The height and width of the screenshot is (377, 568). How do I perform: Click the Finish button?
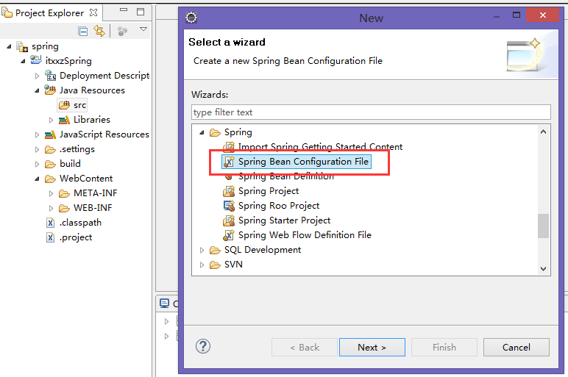444,348
